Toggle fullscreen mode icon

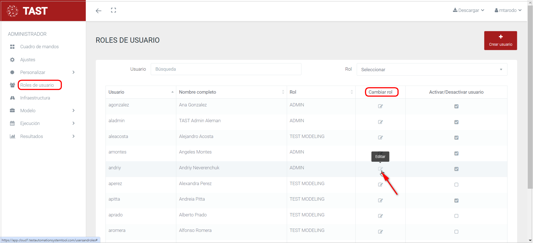point(113,10)
